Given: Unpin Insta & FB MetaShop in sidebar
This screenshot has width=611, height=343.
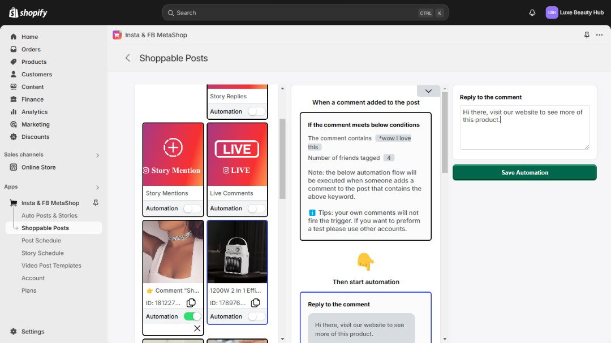Looking at the screenshot, I should pyautogui.click(x=96, y=203).
